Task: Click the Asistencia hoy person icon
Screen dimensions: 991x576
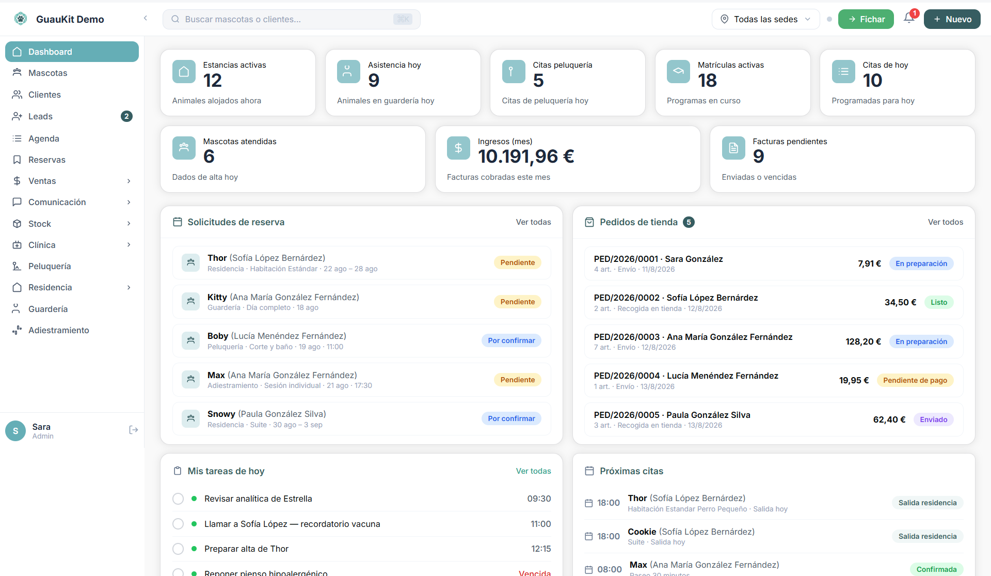Action: coord(348,72)
